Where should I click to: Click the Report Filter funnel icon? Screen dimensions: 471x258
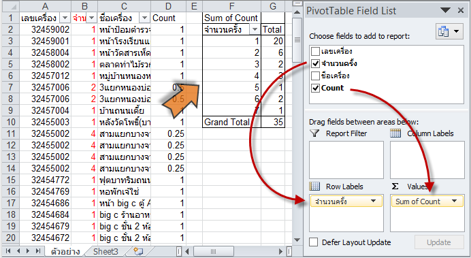(314, 133)
